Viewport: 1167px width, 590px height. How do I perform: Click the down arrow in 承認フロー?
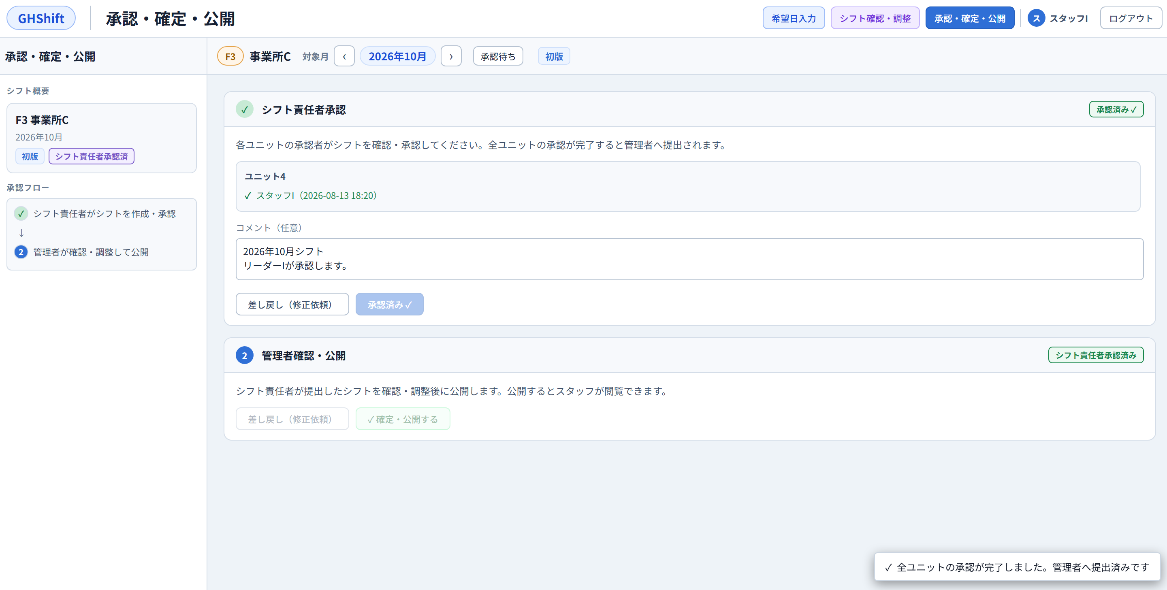21,233
